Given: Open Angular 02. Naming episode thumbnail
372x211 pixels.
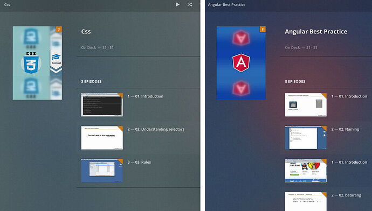Looking at the screenshot, I should 306,138.
